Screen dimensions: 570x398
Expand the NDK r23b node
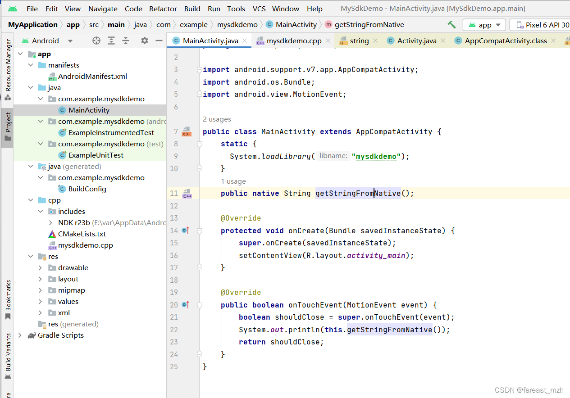click(x=50, y=223)
